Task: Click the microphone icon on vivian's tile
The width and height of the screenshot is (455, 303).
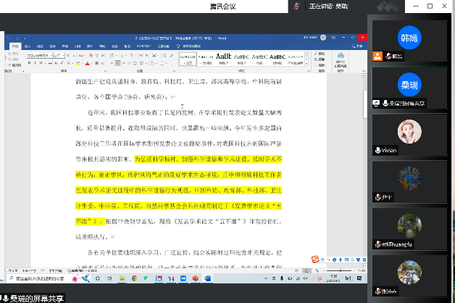Action: tap(378, 150)
